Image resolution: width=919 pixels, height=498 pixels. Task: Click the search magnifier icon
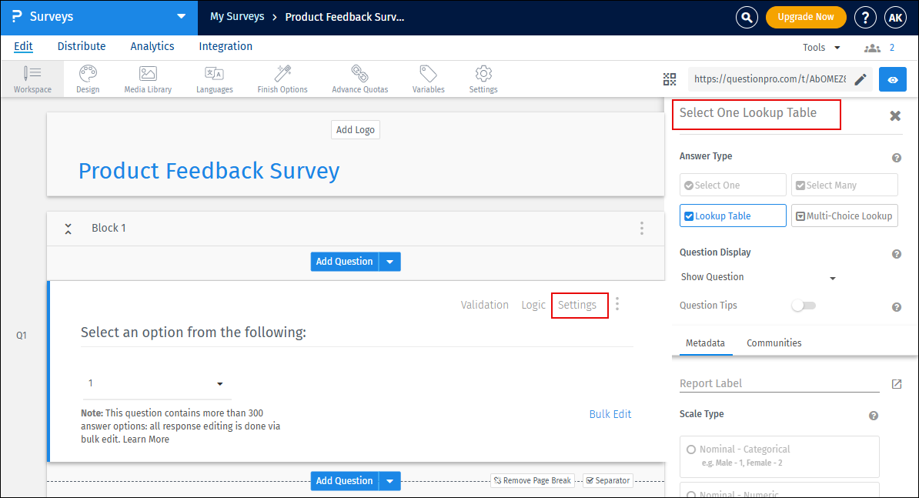click(x=747, y=18)
